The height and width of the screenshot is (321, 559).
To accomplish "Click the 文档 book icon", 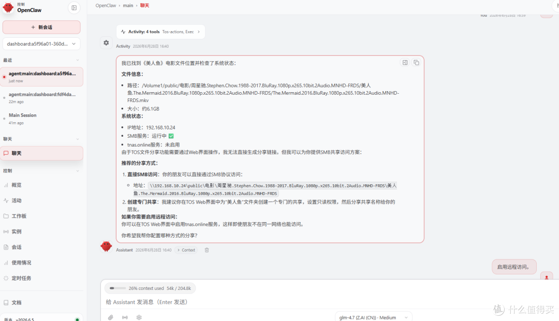I will (x=6, y=302).
